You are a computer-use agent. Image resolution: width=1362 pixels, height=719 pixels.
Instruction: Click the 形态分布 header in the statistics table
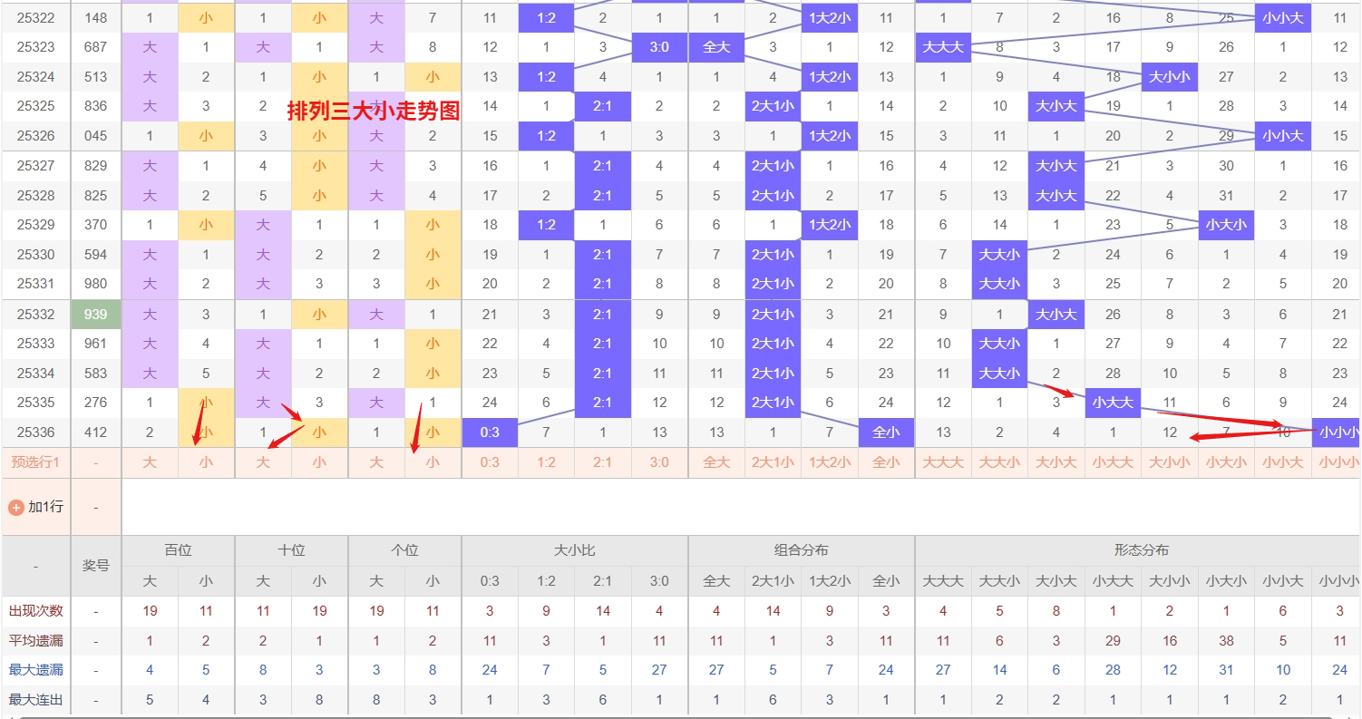pos(1141,550)
